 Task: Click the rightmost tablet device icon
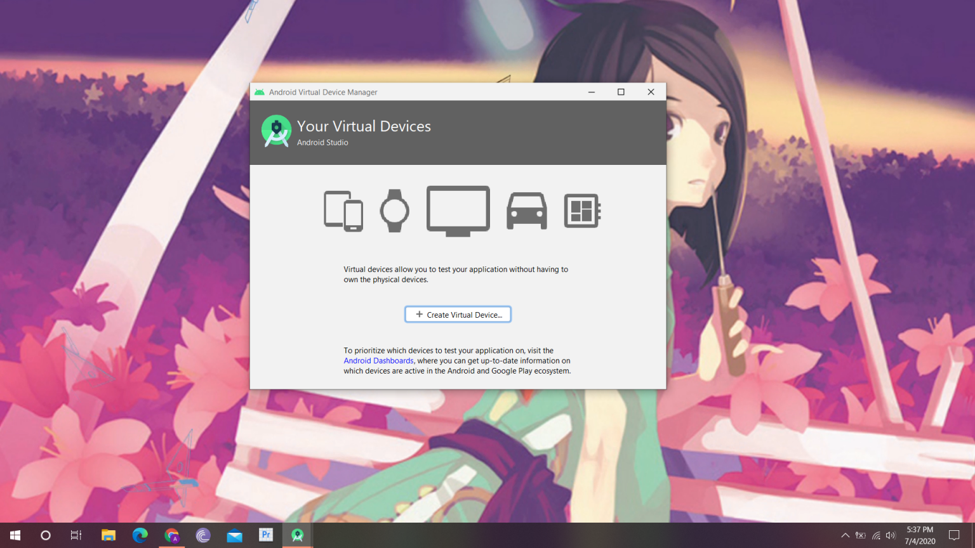tap(581, 211)
